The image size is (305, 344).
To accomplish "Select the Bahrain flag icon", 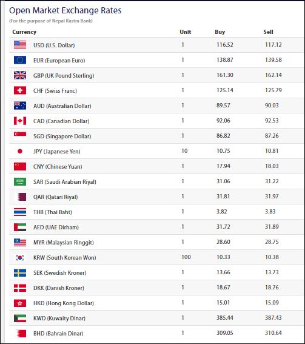I will click(x=20, y=334).
